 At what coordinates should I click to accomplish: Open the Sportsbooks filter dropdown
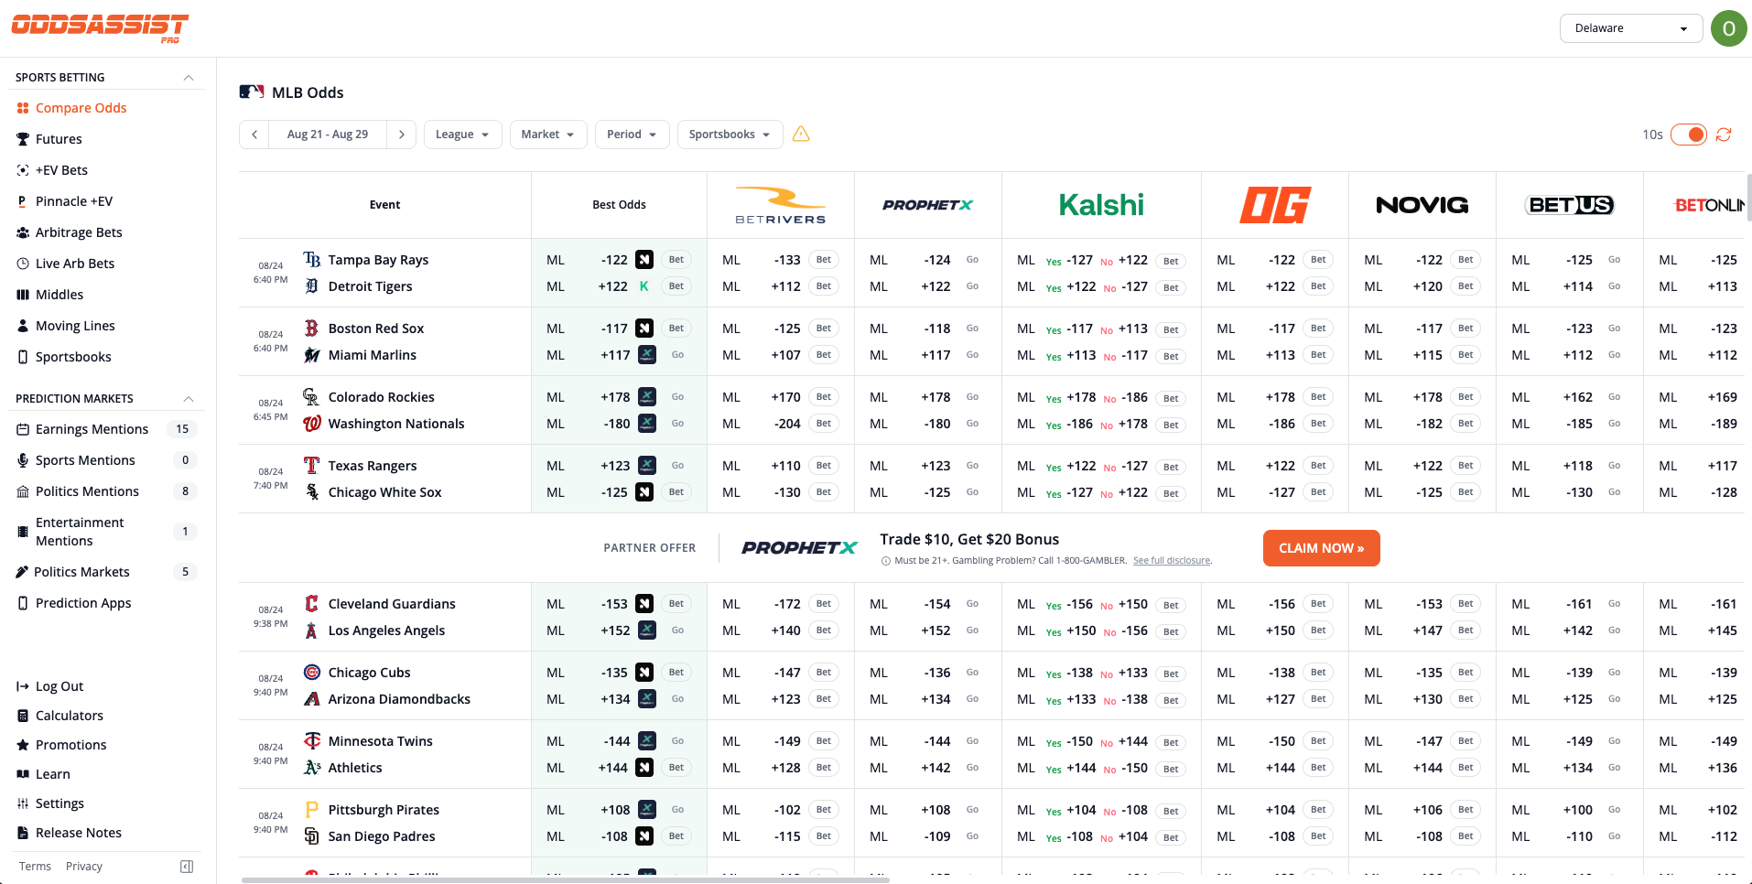730,135
